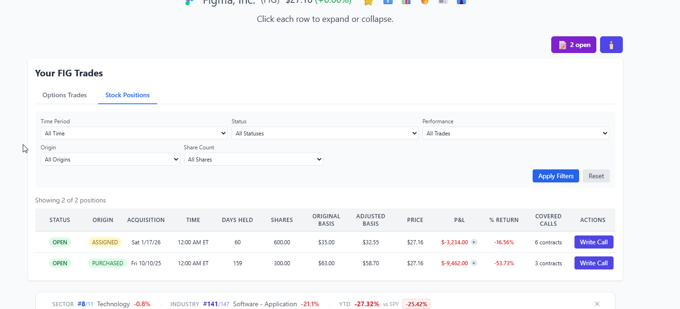Click the 159 days held cell
Image resolution: width=680 pixels, height=309 pixels.
[238, 263]
